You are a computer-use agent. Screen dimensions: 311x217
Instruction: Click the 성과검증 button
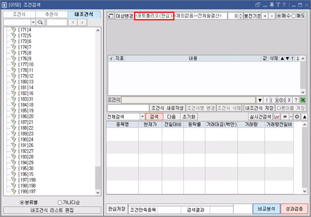(294, 209)
